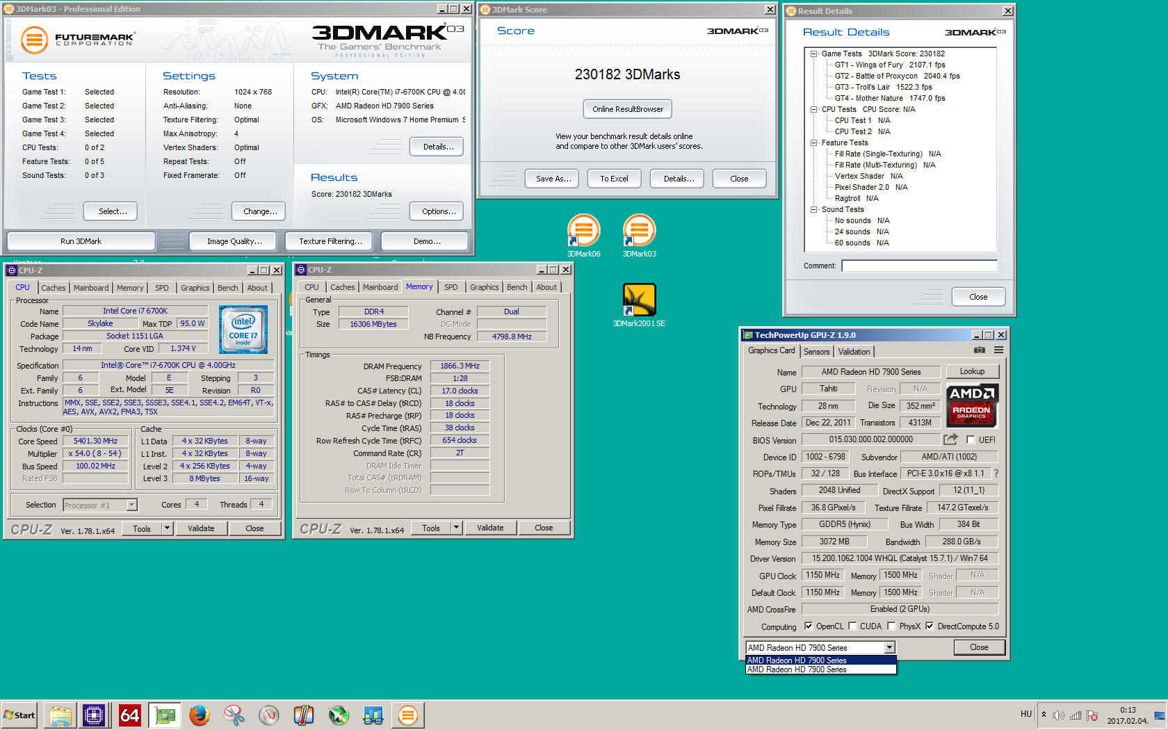
Task: Select GT4 - Mother Nature row
Action: [x=890, y=98]
